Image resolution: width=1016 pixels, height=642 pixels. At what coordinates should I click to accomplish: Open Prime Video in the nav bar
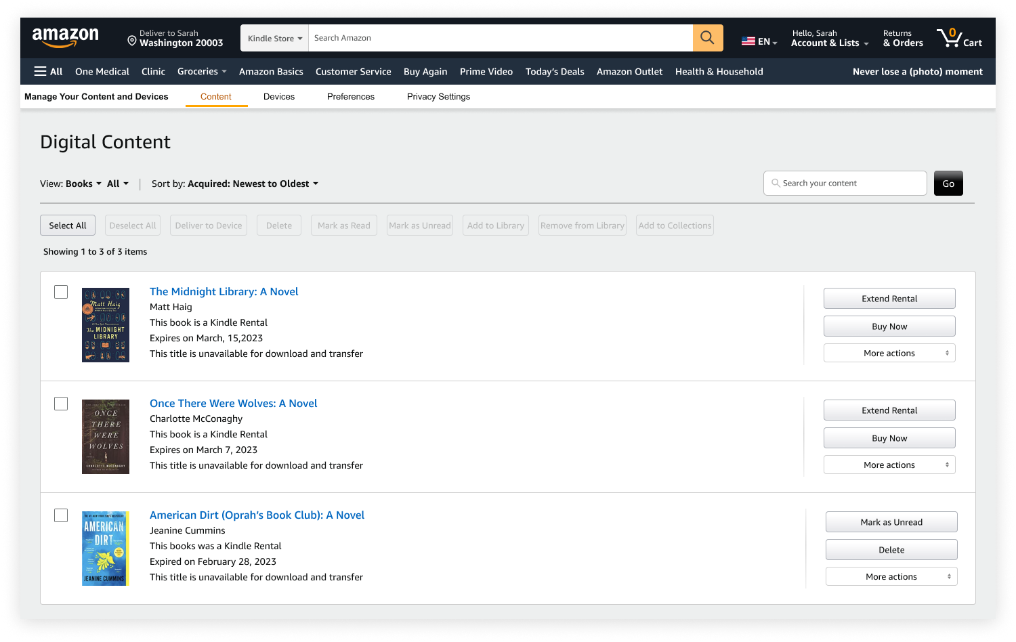[486, 71]
